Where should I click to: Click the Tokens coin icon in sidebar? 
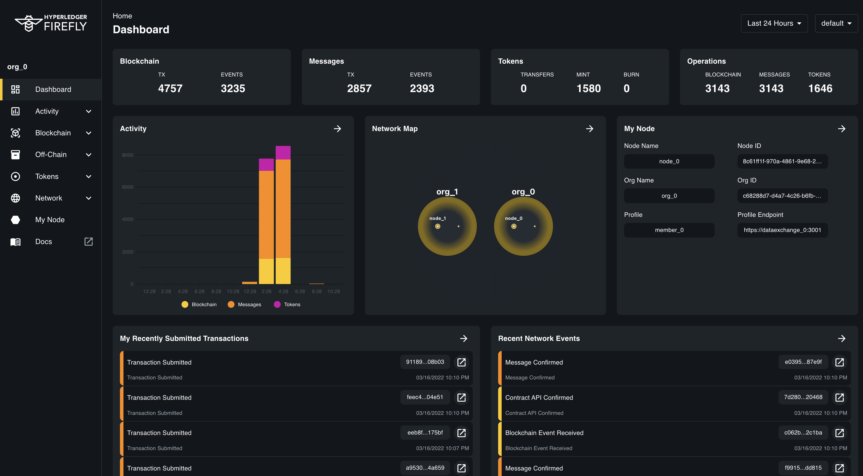click(15, 176)
